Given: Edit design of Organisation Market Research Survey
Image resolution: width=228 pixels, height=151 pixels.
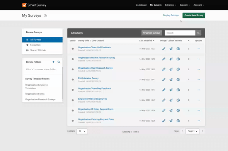Looking at the screenshot, I should (164, 59).
